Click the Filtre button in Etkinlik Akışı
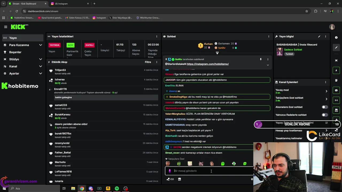342x192 pixels. 148,62
